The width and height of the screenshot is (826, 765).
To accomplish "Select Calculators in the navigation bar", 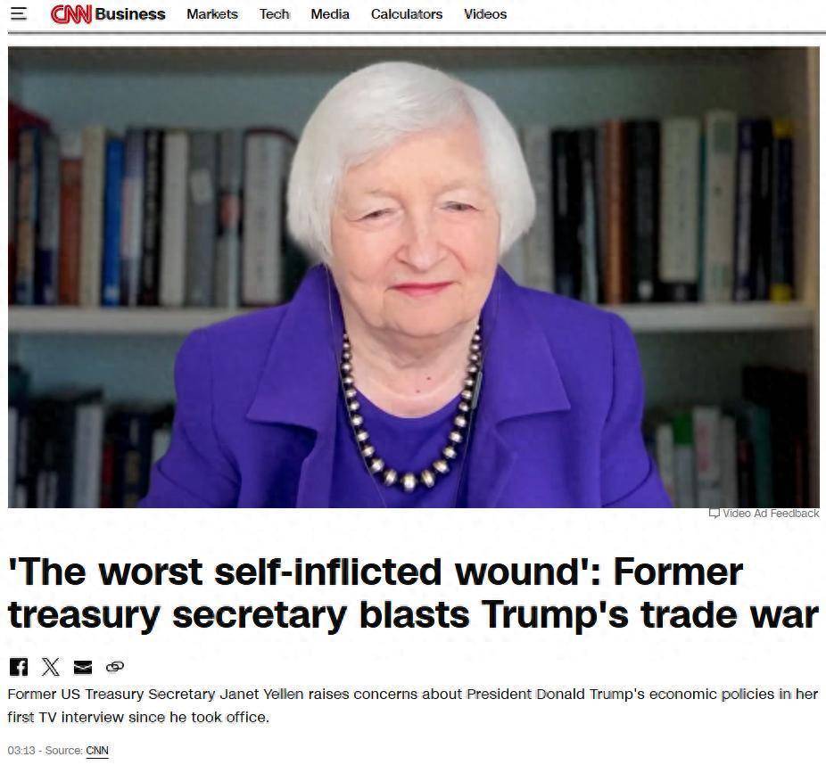I will pos(407,14).
